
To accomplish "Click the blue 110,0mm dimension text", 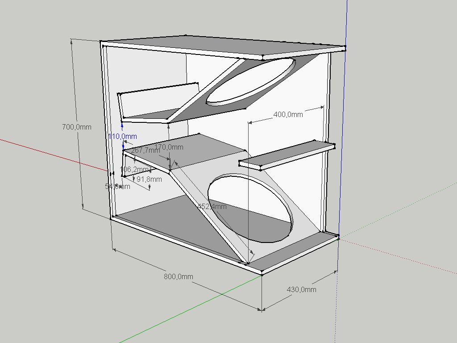I will tap(122, 136).
